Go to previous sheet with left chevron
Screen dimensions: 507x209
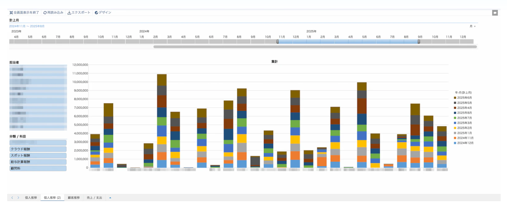(x=12, y=198)
